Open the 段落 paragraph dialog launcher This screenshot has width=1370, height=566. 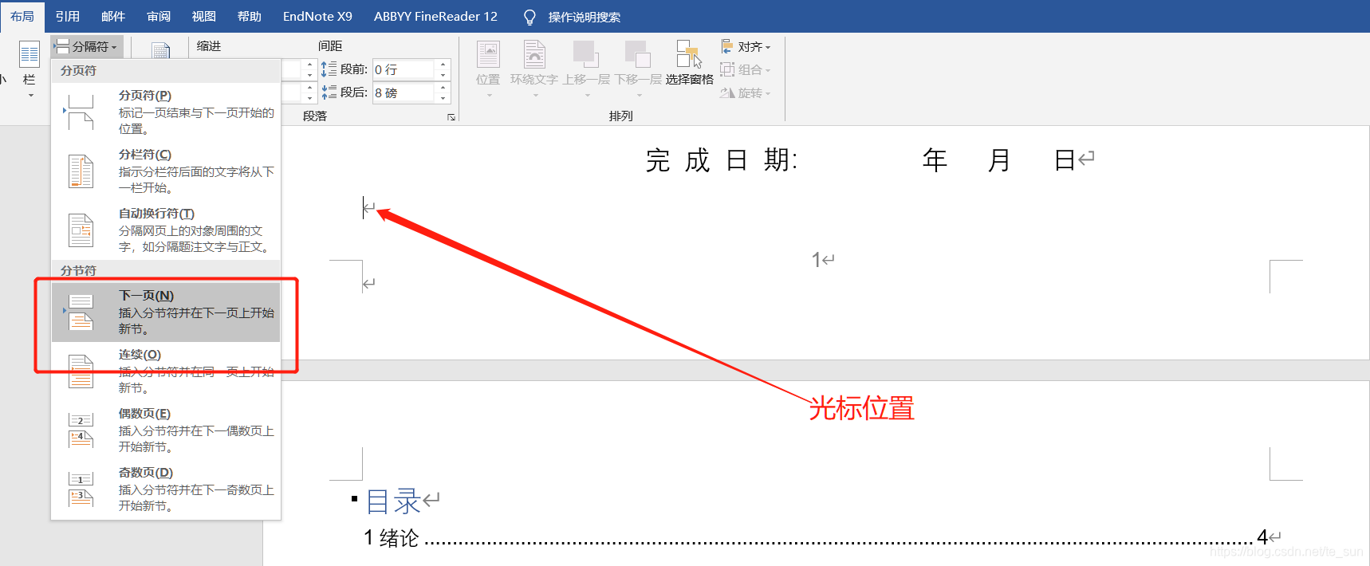(x=451, y=116)
